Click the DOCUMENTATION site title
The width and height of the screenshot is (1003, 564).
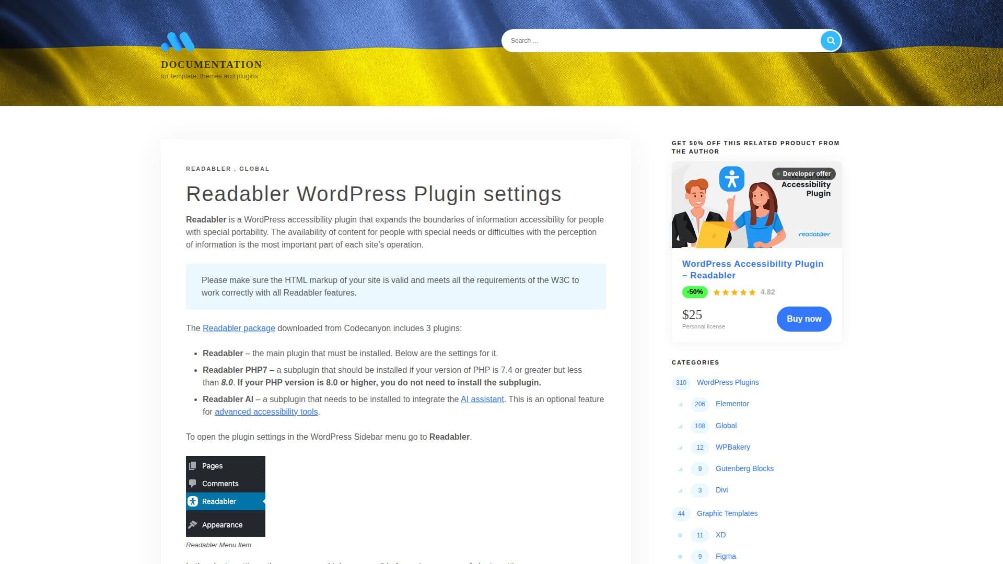212,65
